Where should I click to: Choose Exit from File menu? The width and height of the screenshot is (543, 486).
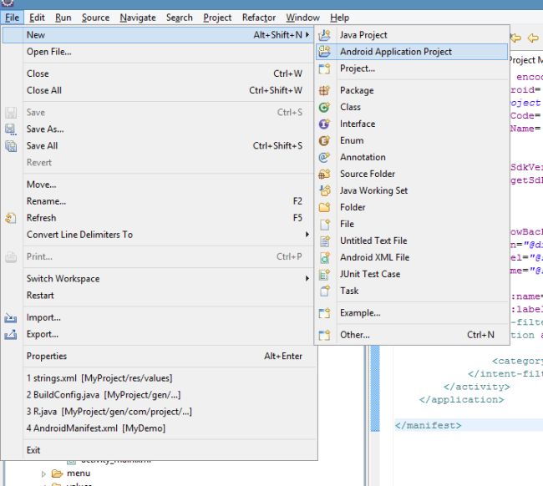(x=160, y=450)
